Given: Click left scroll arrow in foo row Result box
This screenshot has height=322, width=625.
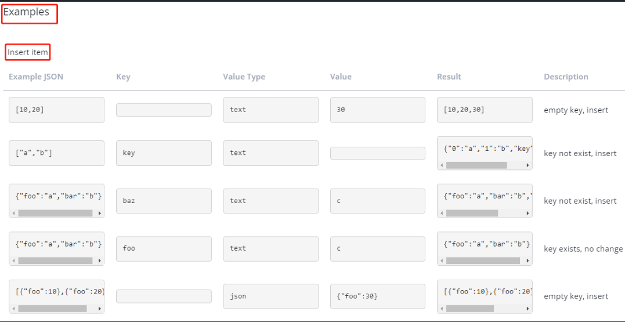Looking at the screenshot, I should pos(442,261).
